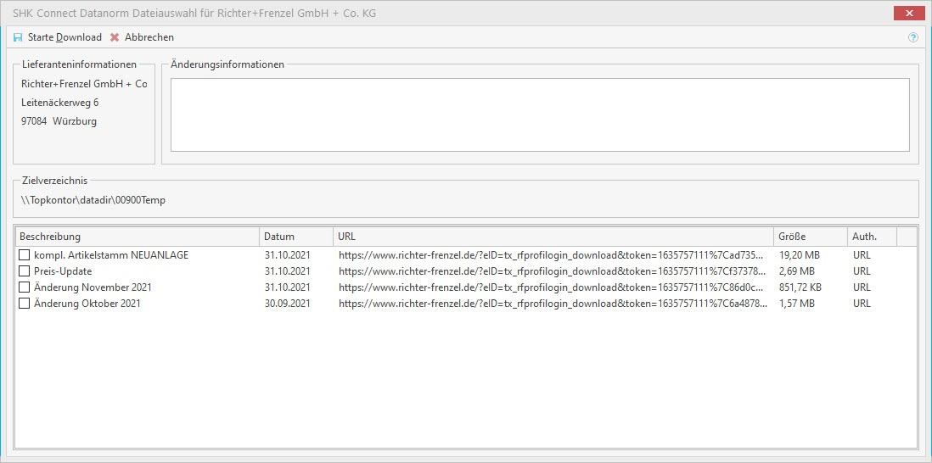
Task: Close the SHK Connect dialog window
Action: (909, 13)
